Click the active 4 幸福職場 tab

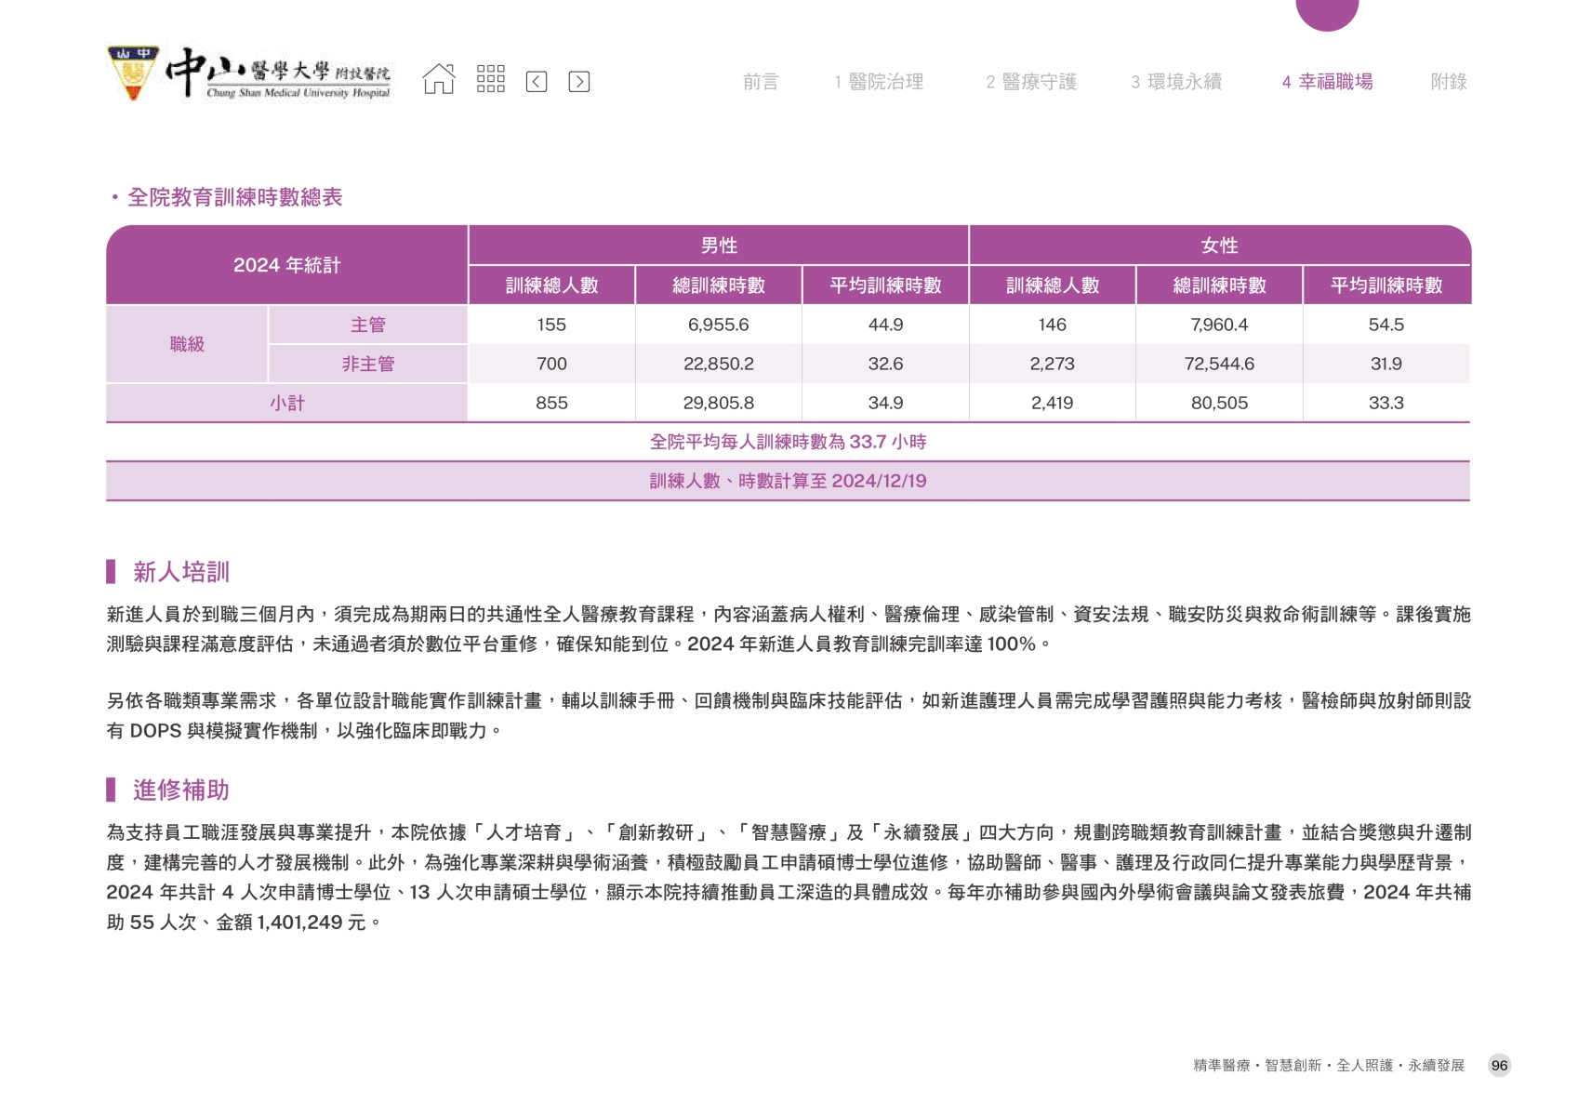pyautogui.click(x=1327, y=82)
